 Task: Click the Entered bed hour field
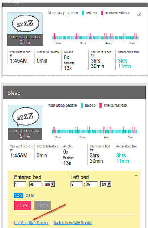click(20, 184)
